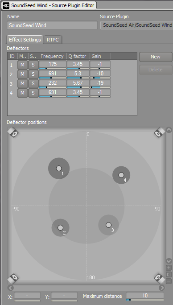Solo deflector 3
The height and width of the screenshot is (305, 173).
(x=33, y=83)
